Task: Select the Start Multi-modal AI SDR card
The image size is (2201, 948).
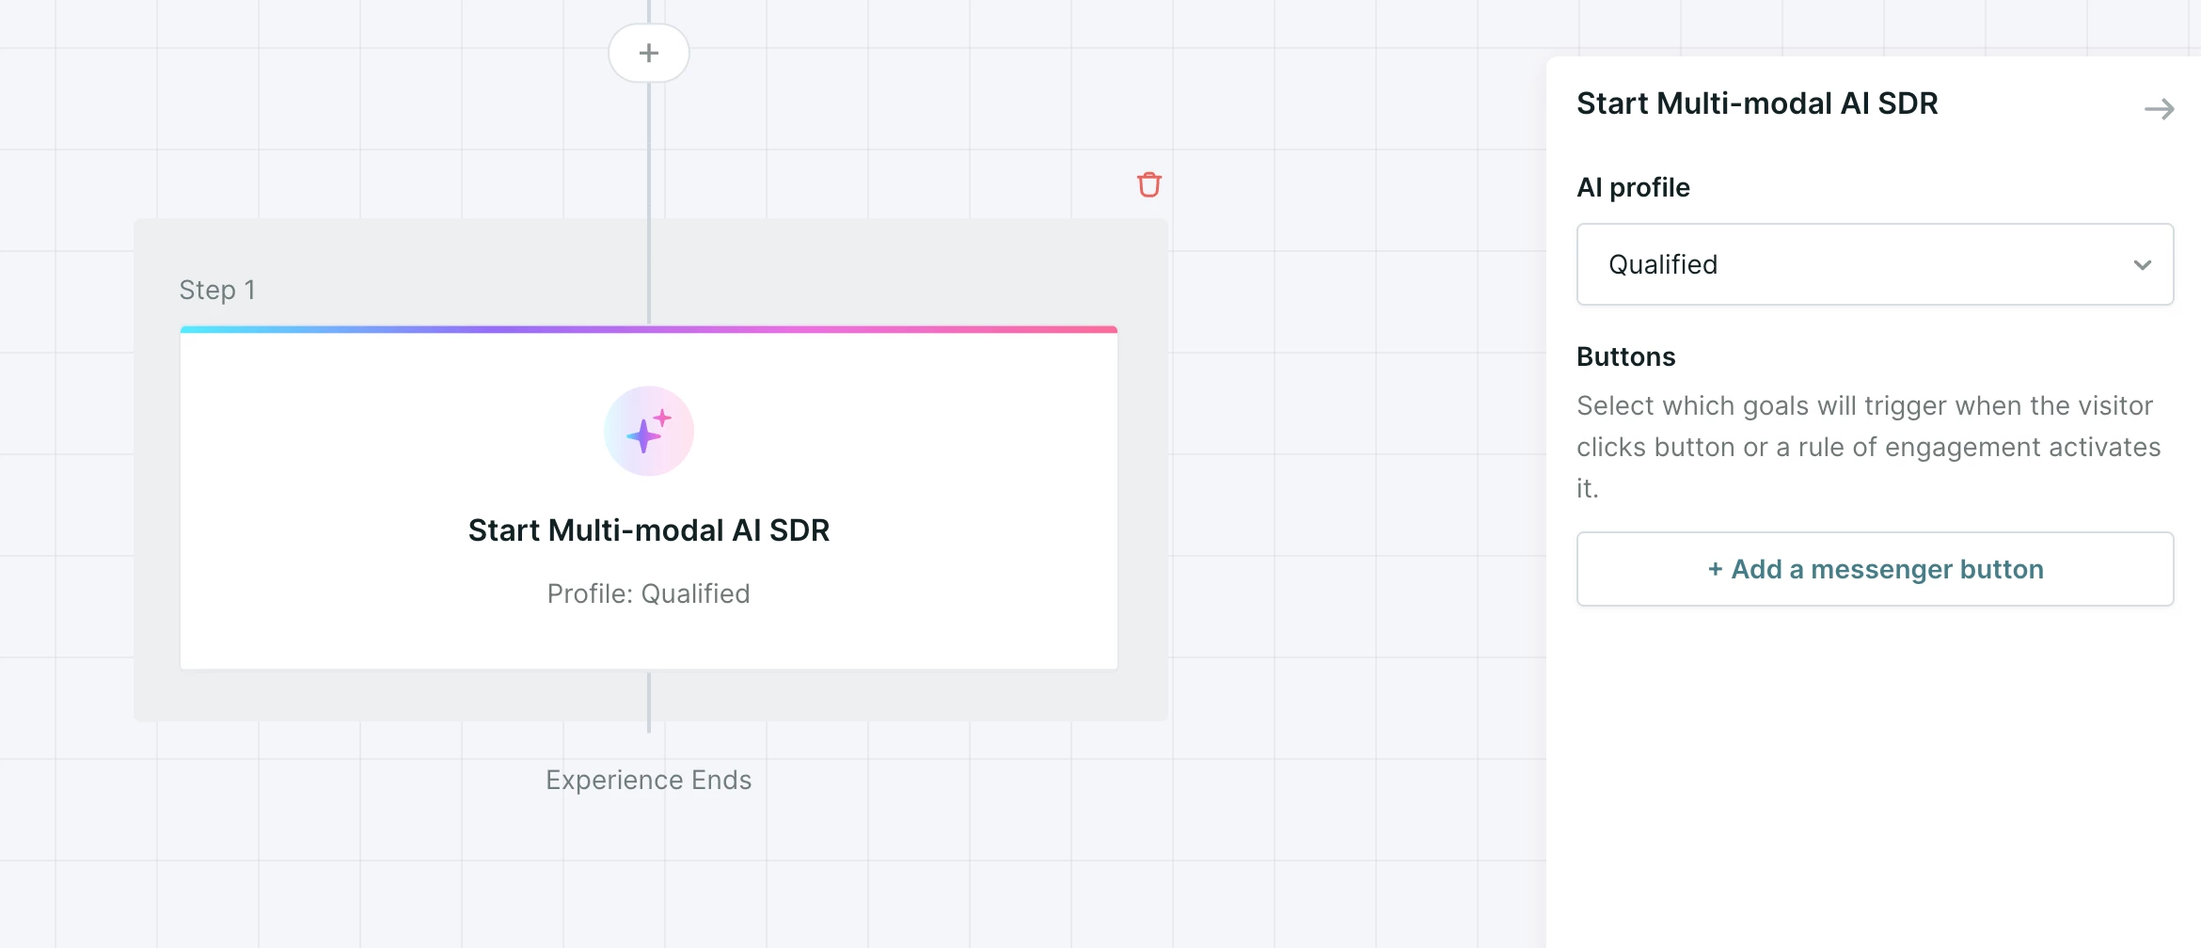Action: click(x=649, y=498)
